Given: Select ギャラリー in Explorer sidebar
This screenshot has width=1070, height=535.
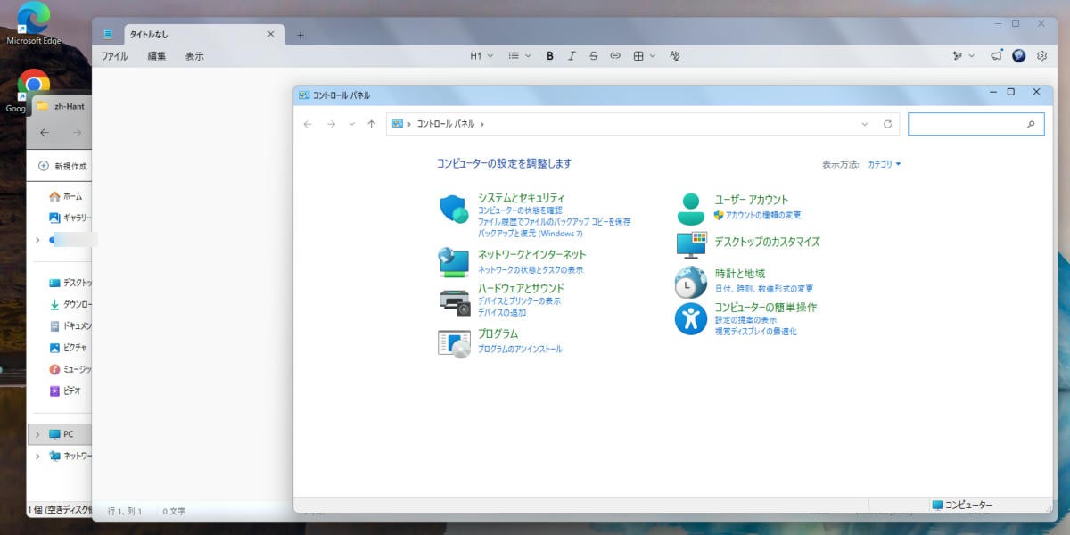Looking at the screenshot, I should click(70, 218).
